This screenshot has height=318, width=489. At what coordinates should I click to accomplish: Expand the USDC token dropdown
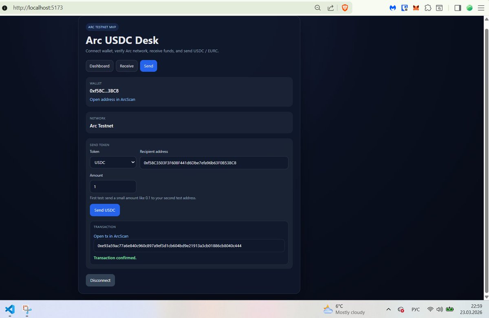(113, 162)
